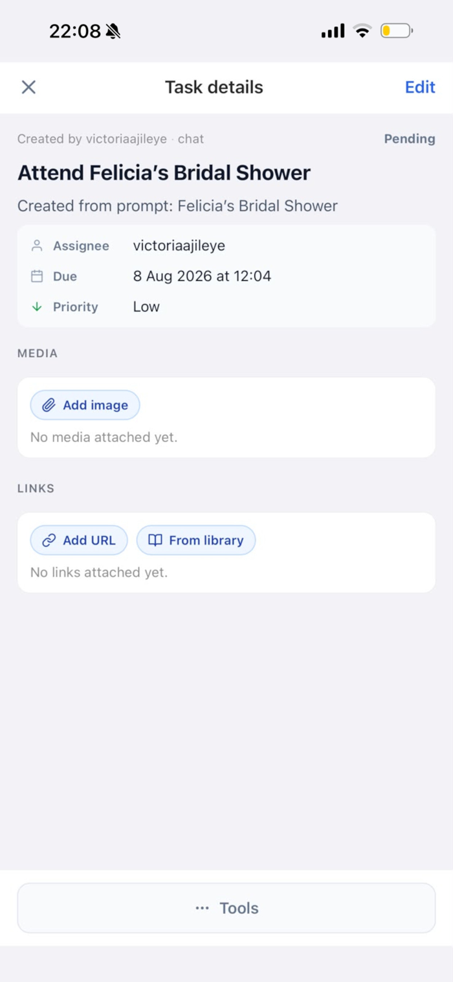Tap the assignee name victoriaajileye
This screenshot has height=982, width=453.
coord(179,246)
